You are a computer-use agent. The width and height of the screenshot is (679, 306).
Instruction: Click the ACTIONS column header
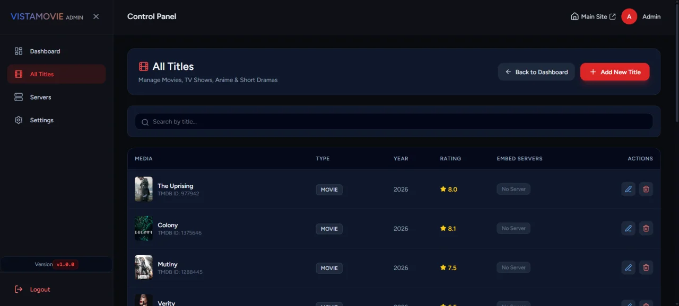[x=640, y=158]
